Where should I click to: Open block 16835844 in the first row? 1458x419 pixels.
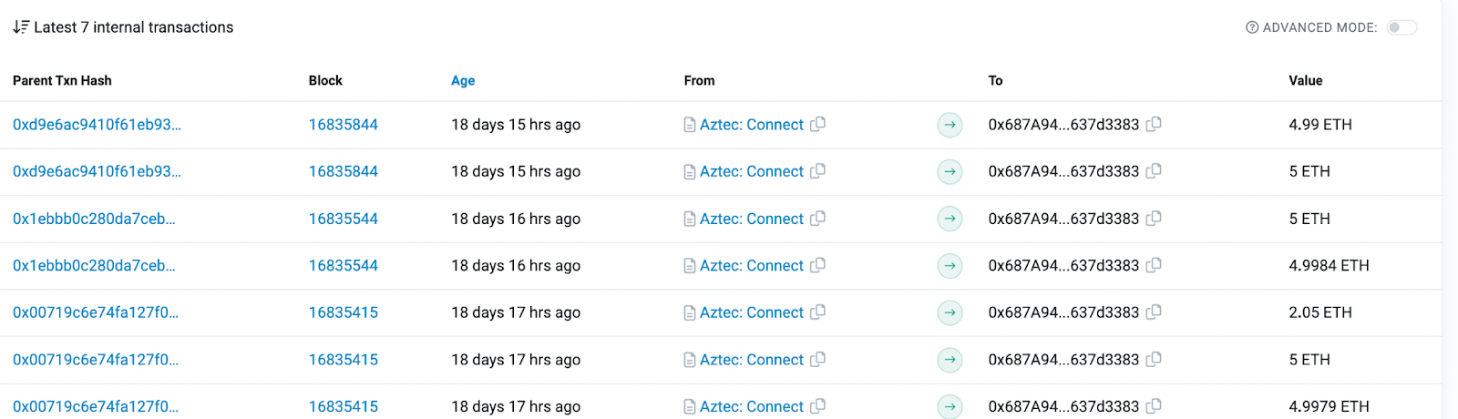(x=343, y=125)
